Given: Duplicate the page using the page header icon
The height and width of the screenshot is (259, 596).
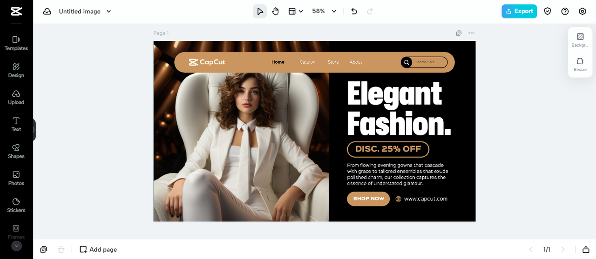Looking at the screenshot, I should click(459, 33).
